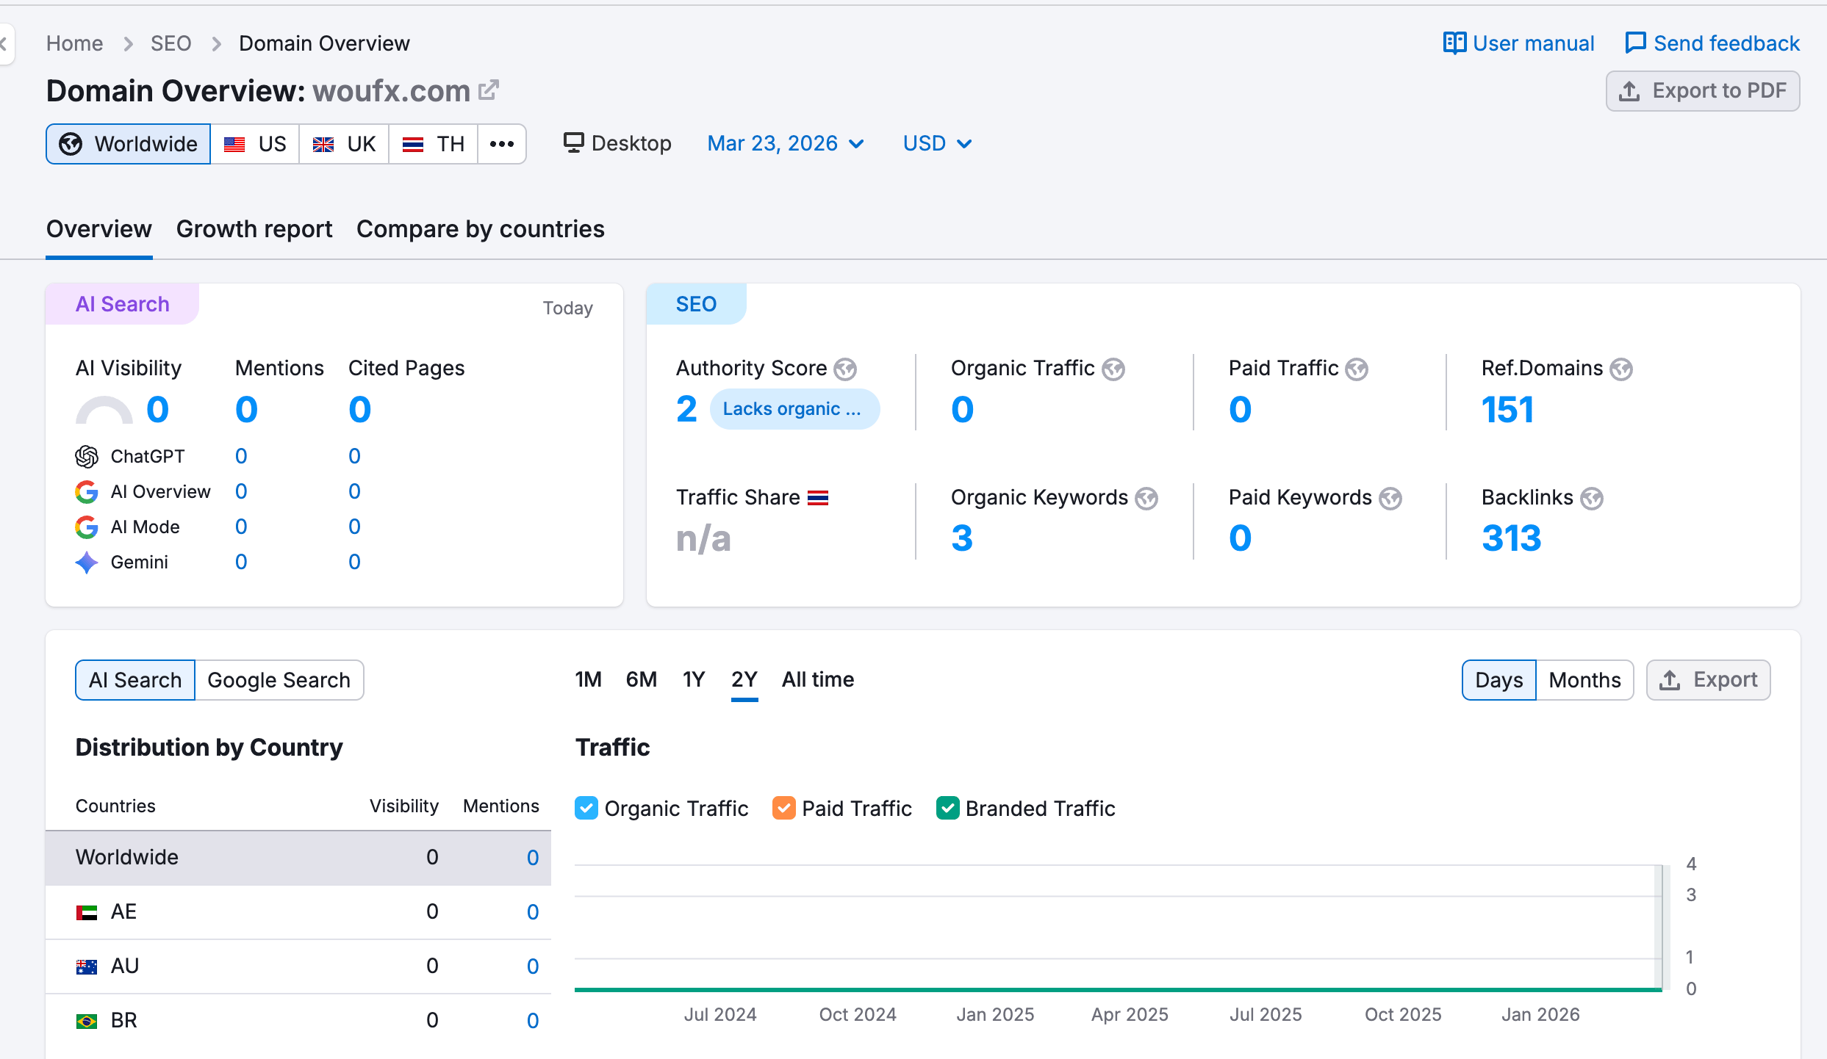Select the 1Y time range

(x=694, y=679)
